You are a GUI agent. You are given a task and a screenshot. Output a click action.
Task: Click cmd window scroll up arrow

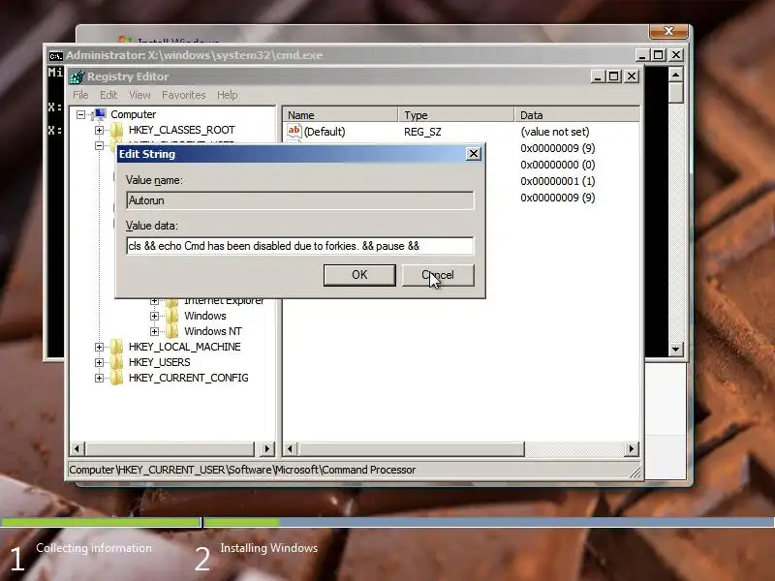pyautogui.click(x=675, y=75)
